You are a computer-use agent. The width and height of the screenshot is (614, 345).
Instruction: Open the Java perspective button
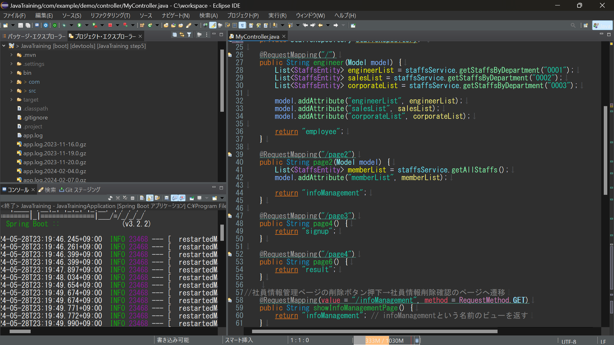(602, 26)
